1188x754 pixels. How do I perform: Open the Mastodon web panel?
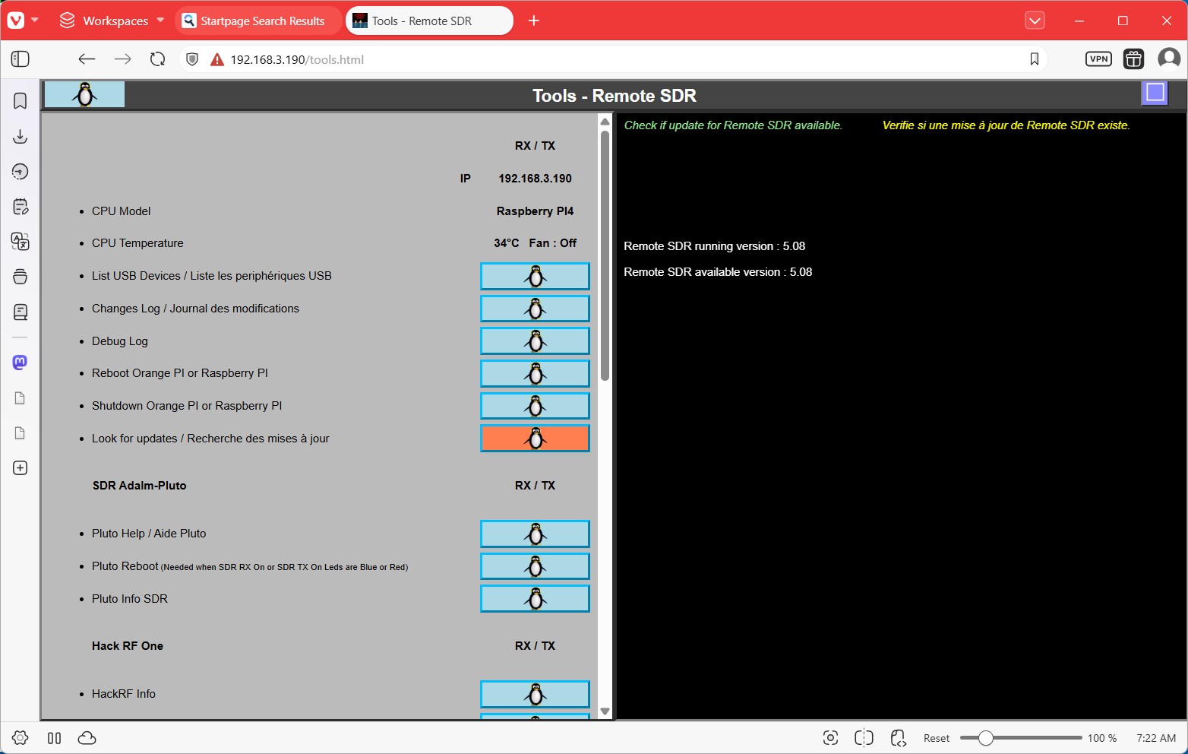pyautogui.click(x=21, y=363)
